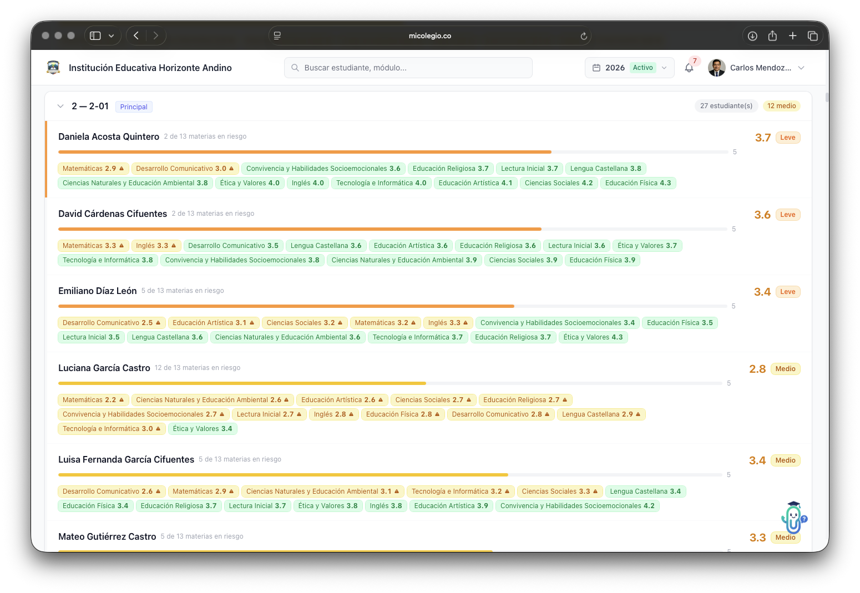
Task: Select Luisa Fernanda García Cifuentes' Medio badge
Action: point(786,460)
